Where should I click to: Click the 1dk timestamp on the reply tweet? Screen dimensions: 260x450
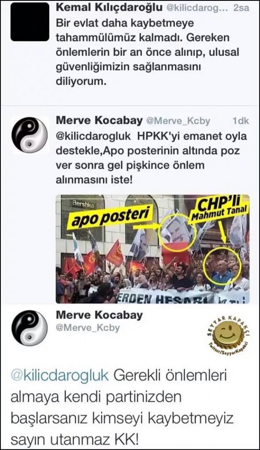[241, 121]
